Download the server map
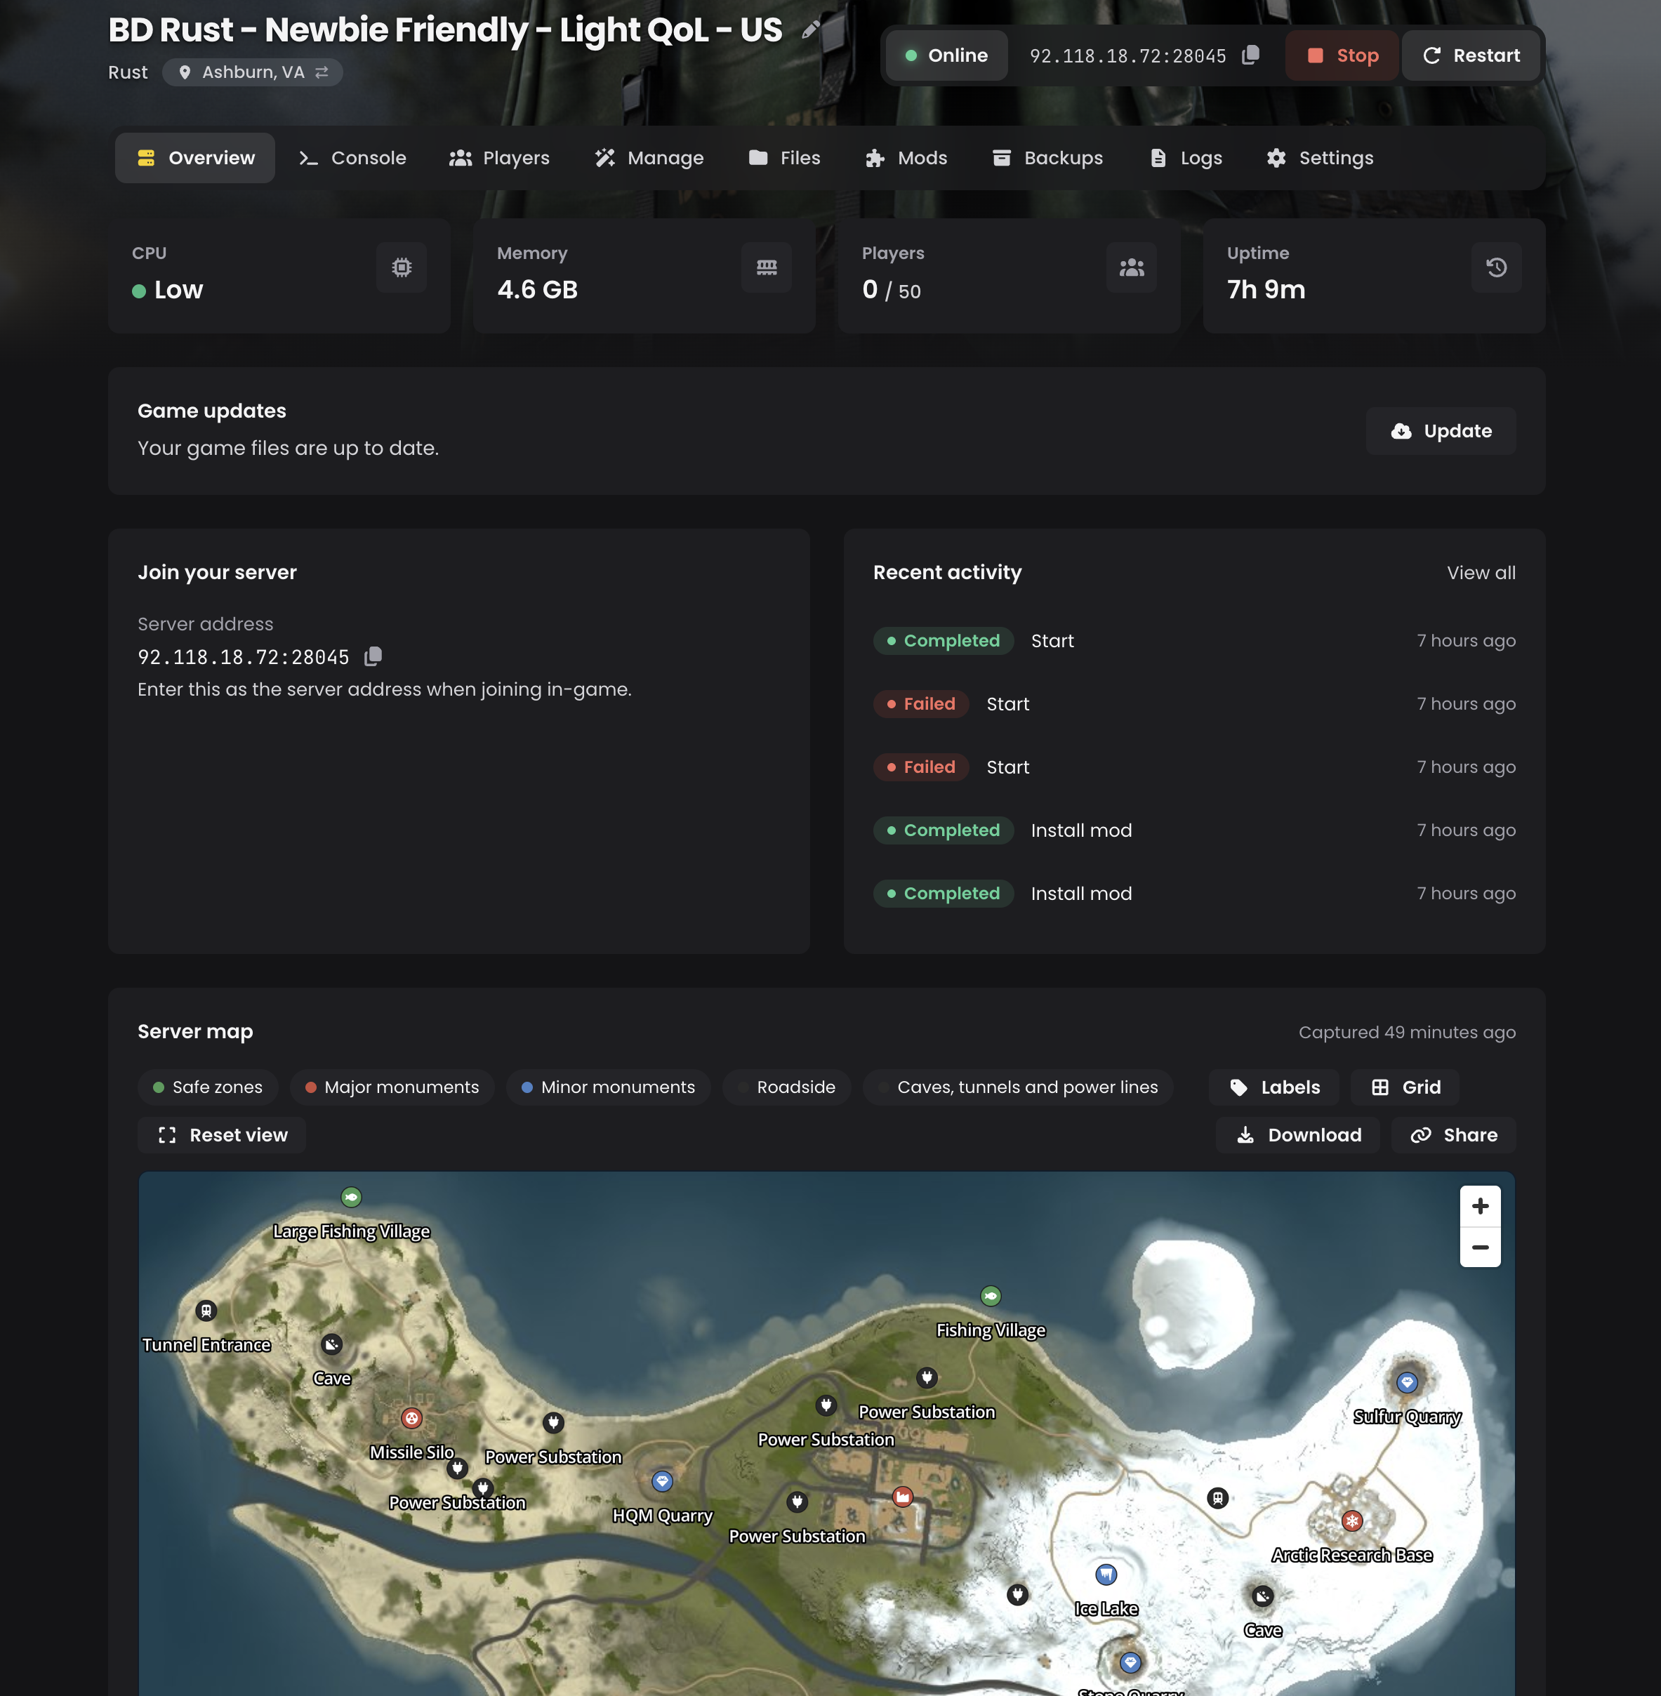1661x1696 pixels. (x=1297, y=1135)
